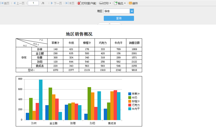This screenshot has width=216, height=135.
Task: Click 孙阳 sales total 2122
Action: 134,62
